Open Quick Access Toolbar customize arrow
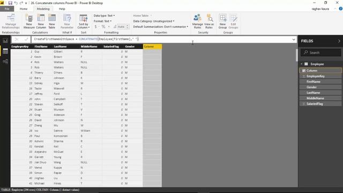The height and width of the screenshot is (193, 343). [26, 3]
